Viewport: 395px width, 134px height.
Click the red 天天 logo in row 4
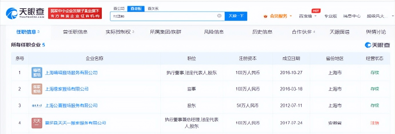pyautogui.click(x=37, y=123)
